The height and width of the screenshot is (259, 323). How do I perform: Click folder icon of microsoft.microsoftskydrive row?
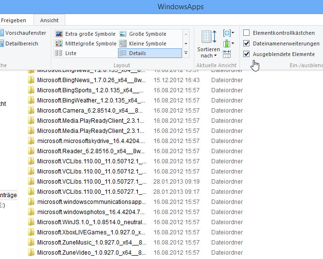click(x=31, y=141)
